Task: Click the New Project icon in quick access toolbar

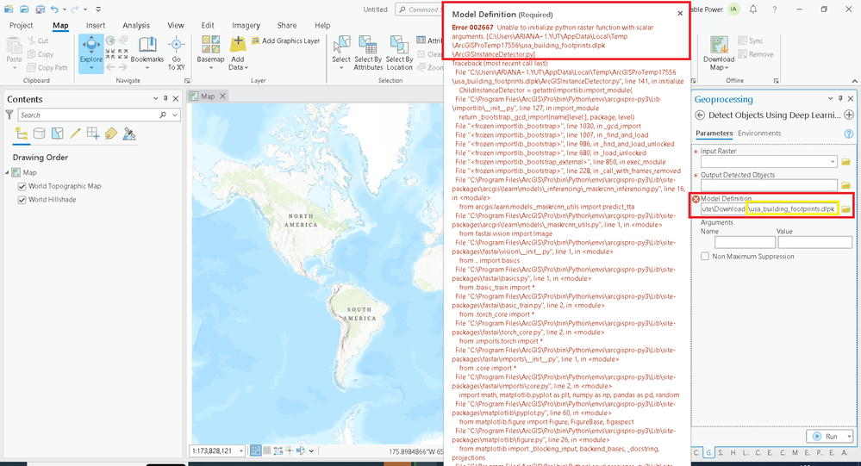Action: tap(9, 9)
